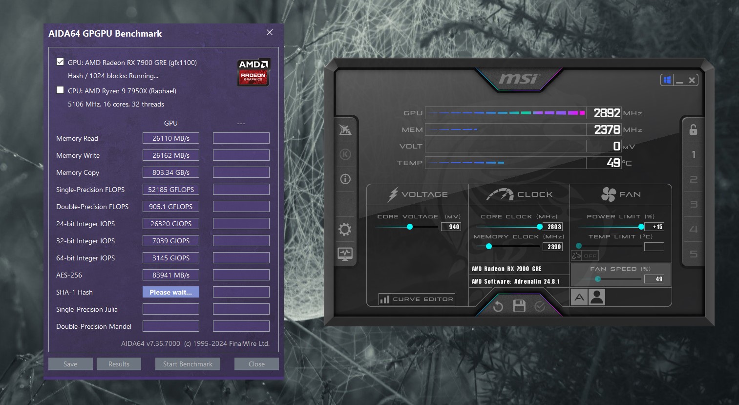The width and height of the screenshot is (739, 405).
Task: Select profile slot 4 in Afterburner
Action: (x=693, y=229)
